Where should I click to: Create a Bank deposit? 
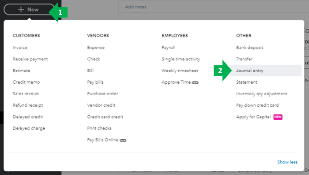(x=249, y=48)
